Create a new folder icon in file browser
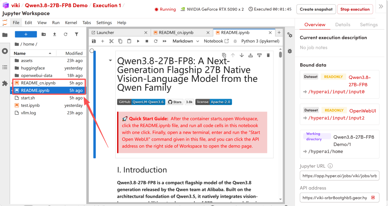This screenshot has width=388, height=206. (43, 34)
